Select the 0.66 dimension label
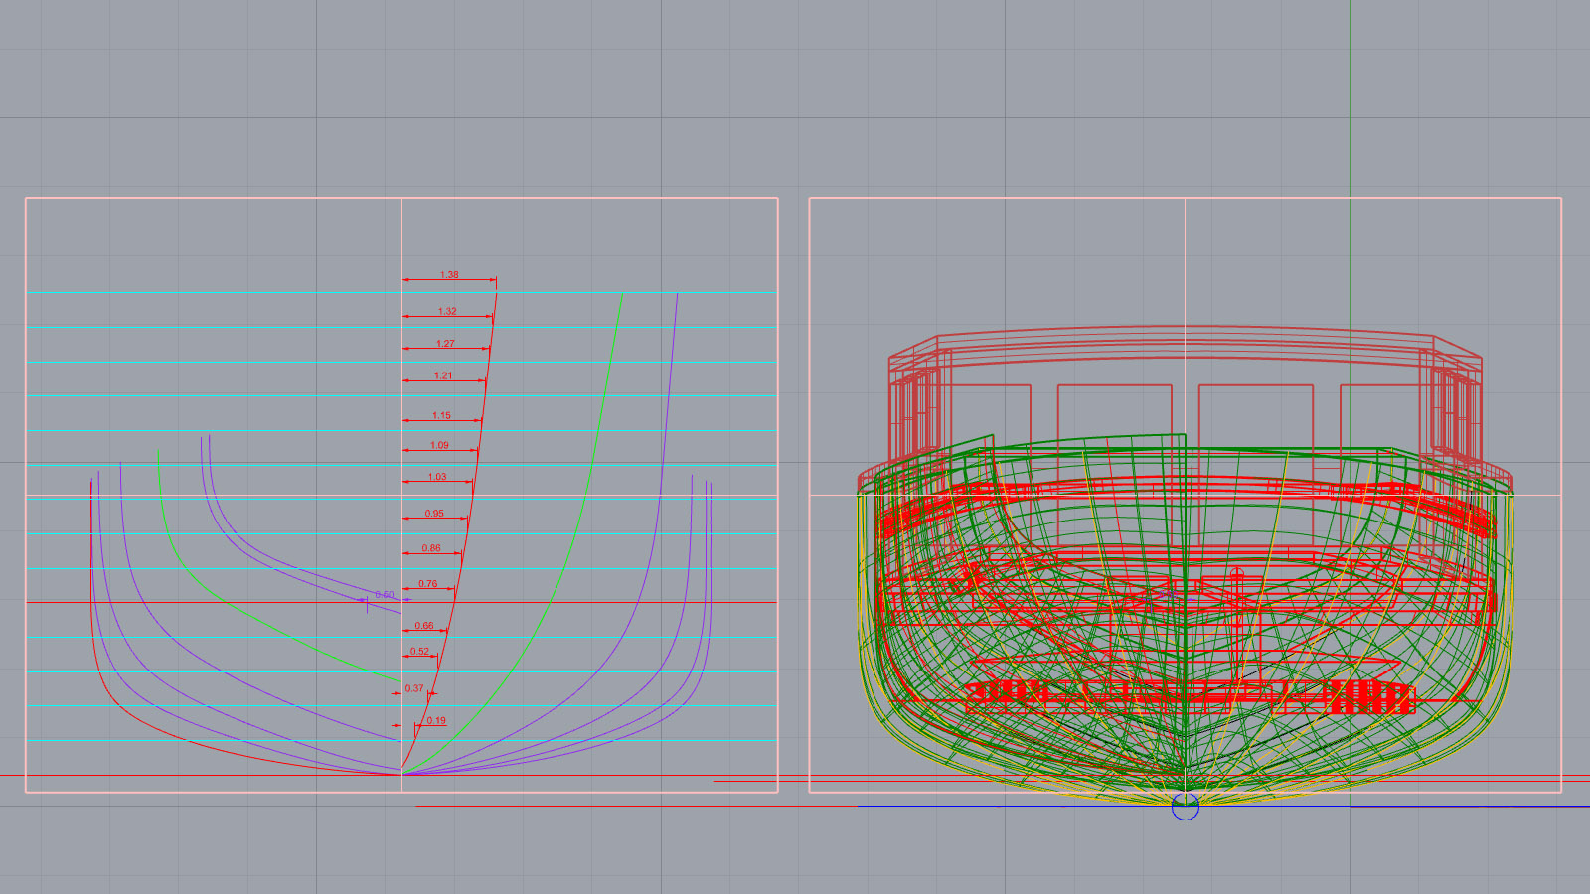Image resolution: width=1590 pixels, height=894 pixels. [x=424, y=626]
